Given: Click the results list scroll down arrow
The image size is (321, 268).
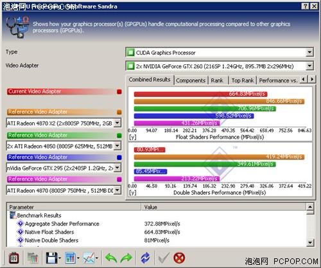Looking at the screenshot, I should coord(310,243).
